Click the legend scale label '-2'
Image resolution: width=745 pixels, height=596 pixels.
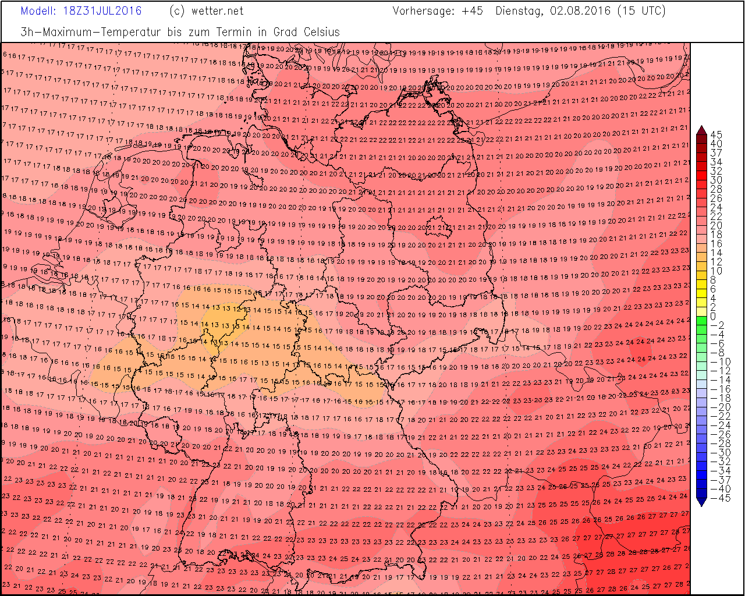718,326
